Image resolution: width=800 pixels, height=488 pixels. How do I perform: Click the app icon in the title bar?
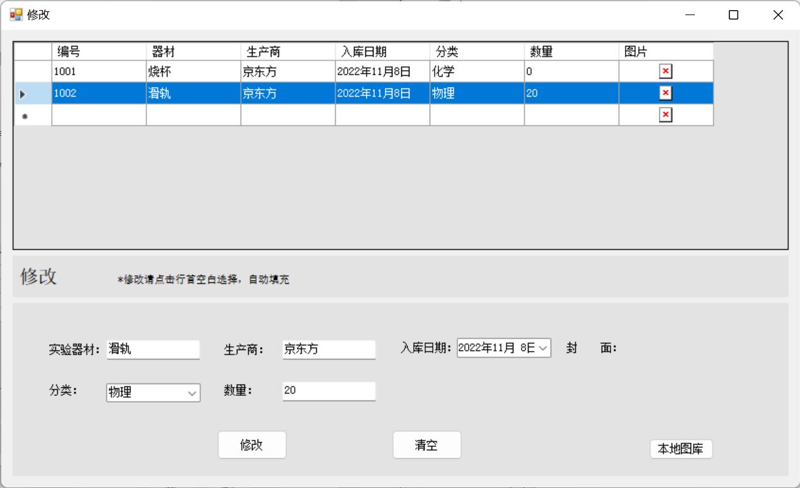[x=16, y=15]
